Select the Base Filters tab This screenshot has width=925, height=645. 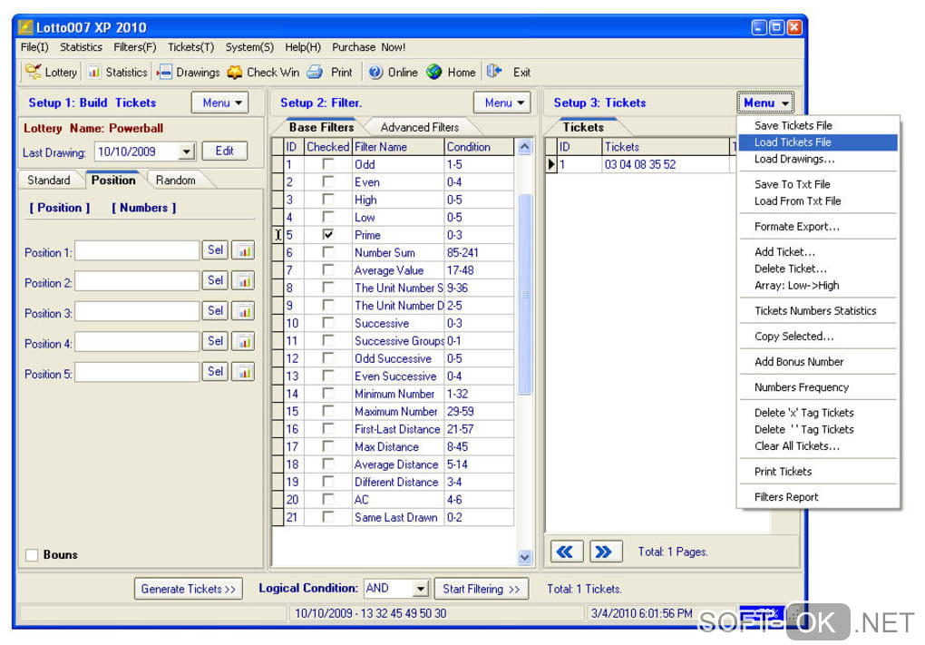click(321, 127)
